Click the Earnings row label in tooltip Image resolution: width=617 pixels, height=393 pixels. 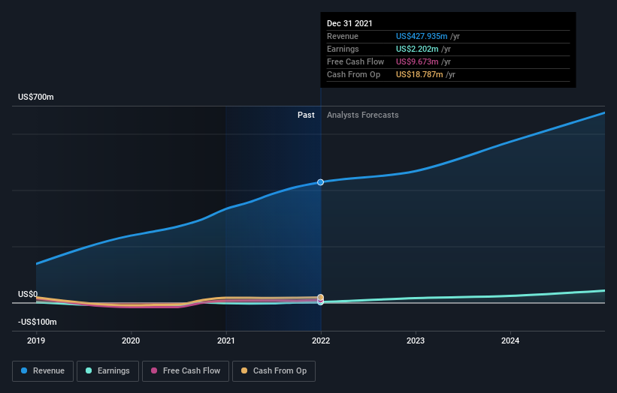tap(343, 49)
